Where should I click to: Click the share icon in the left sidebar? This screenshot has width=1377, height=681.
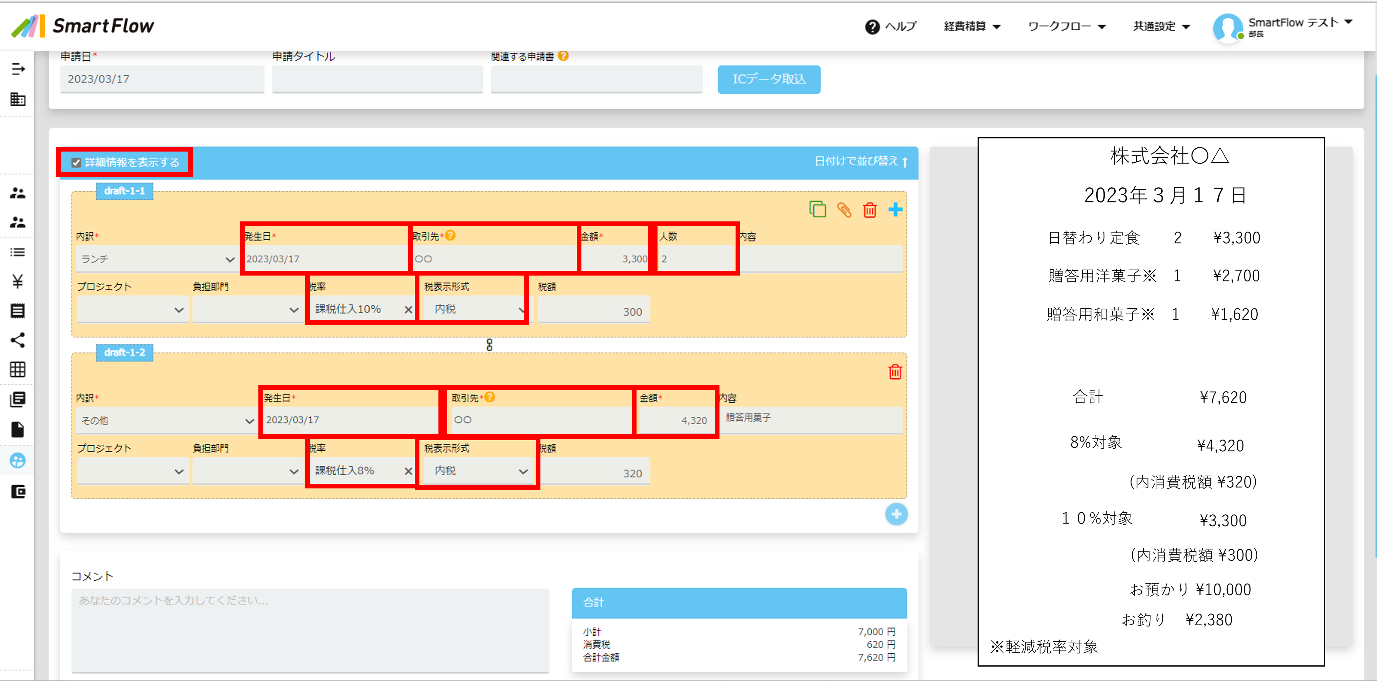18,340
